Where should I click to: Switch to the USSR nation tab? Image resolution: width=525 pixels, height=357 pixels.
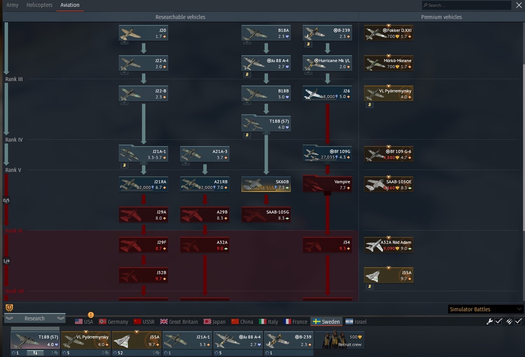(x=144, y=321)
